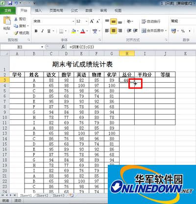Apply the comma style number format
The height and width of the screenshot is (204, 196).
(190, 31)
